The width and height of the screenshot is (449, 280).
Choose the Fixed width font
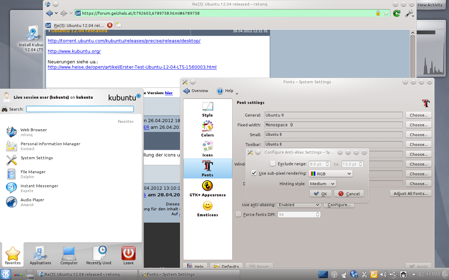[x=418, y=125]
